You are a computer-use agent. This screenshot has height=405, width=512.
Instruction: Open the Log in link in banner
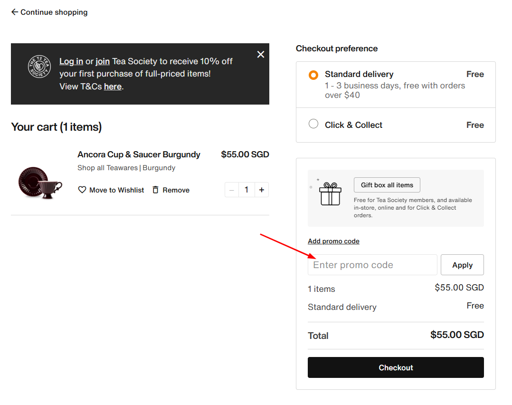coord(71,61)
